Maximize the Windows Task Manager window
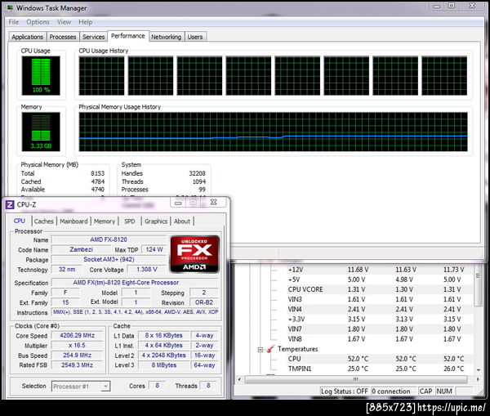 (452, 6)
